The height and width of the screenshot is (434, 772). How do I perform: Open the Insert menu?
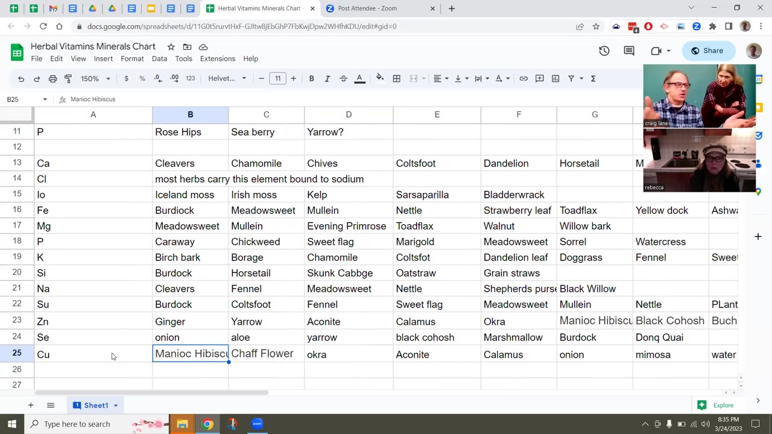click(103, 58)
